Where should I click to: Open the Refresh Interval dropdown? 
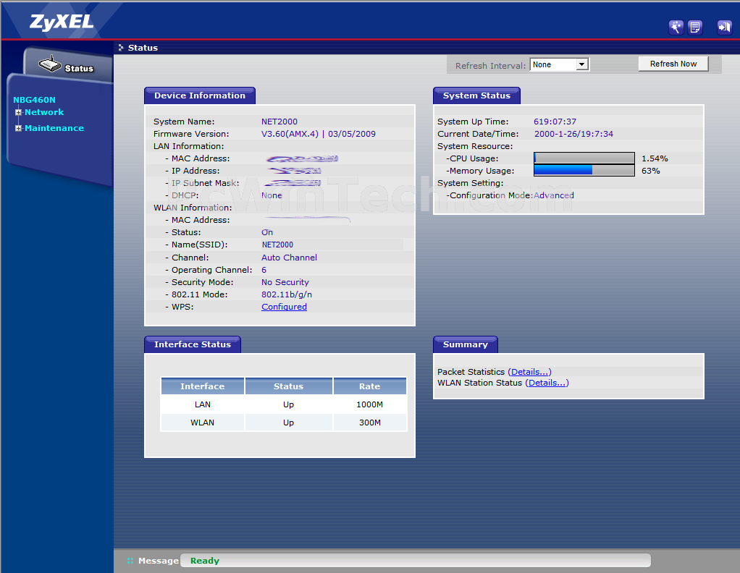coord(560,64)
